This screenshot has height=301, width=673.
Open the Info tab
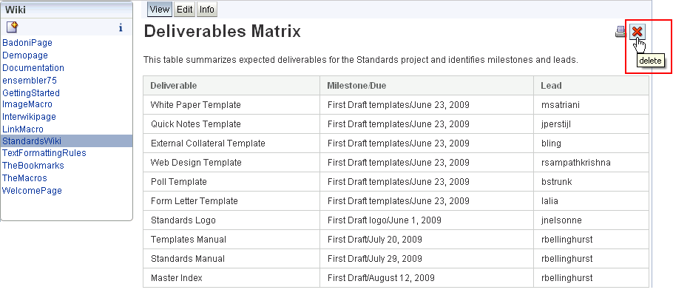[x=207, y=9]
